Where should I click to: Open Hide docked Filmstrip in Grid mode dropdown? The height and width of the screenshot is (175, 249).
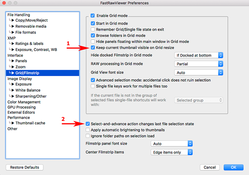pyautogui.click(x=198, y=55)
